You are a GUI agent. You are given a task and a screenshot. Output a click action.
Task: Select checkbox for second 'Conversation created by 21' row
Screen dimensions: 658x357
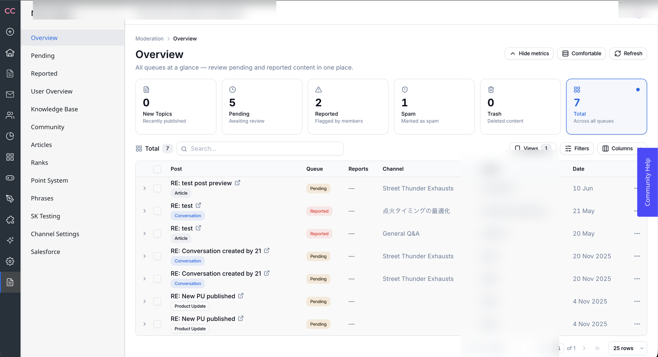pyautogui.click(x=157, y=279)
